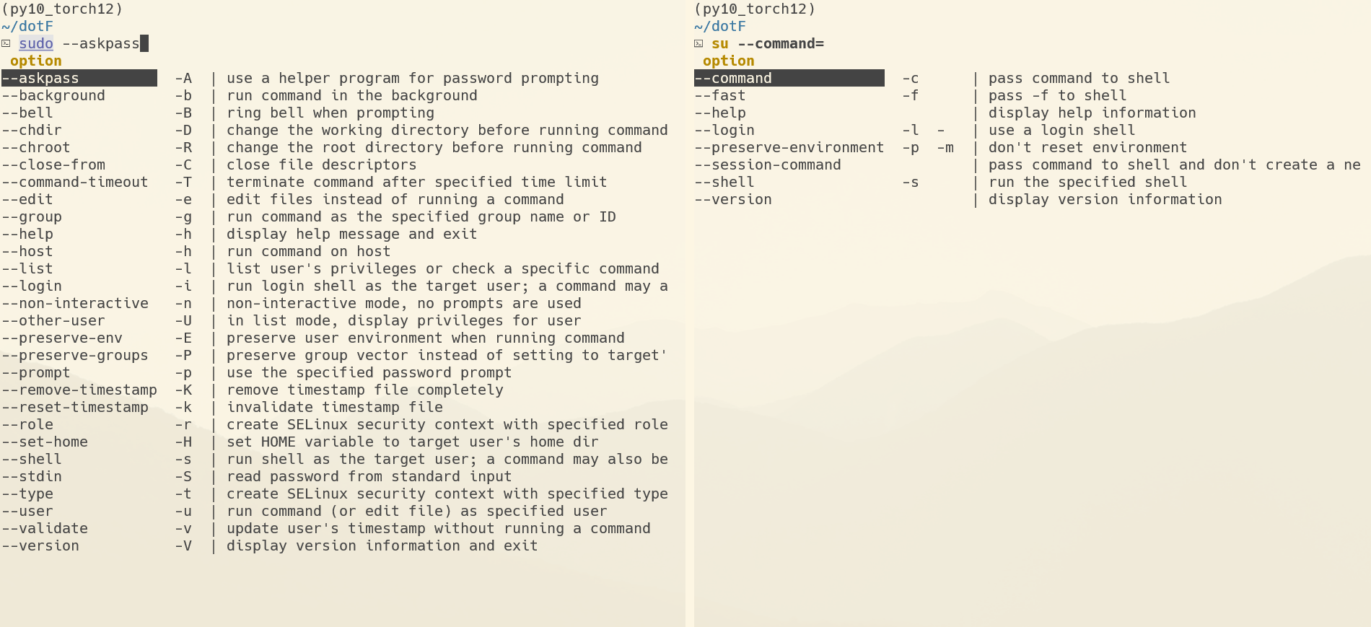Click the "su --command=" command line text

click(768, 44)
